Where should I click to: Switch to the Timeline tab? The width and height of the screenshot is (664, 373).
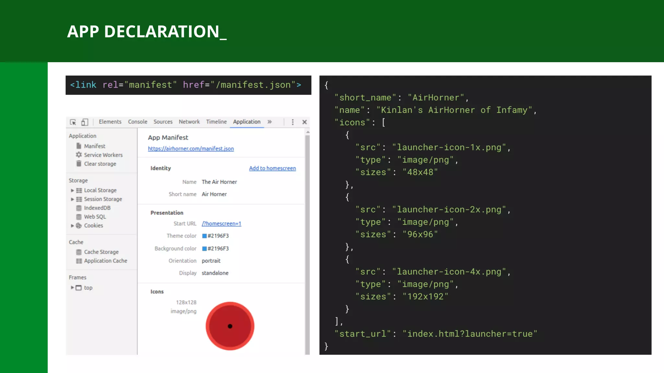[216, 122]
